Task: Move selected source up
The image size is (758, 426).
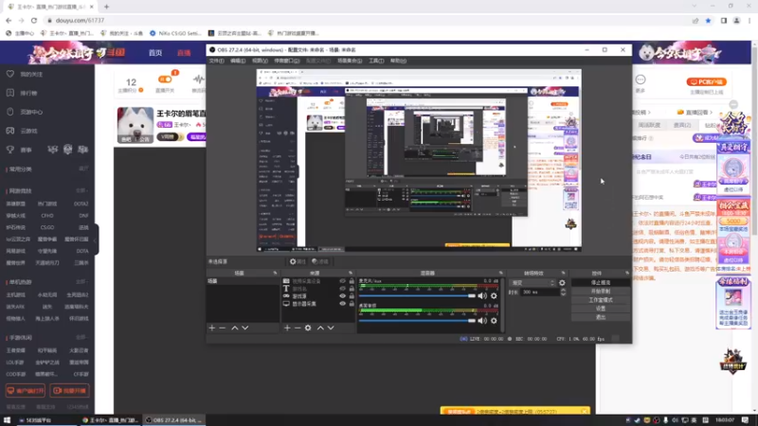Action: point(320,328)
